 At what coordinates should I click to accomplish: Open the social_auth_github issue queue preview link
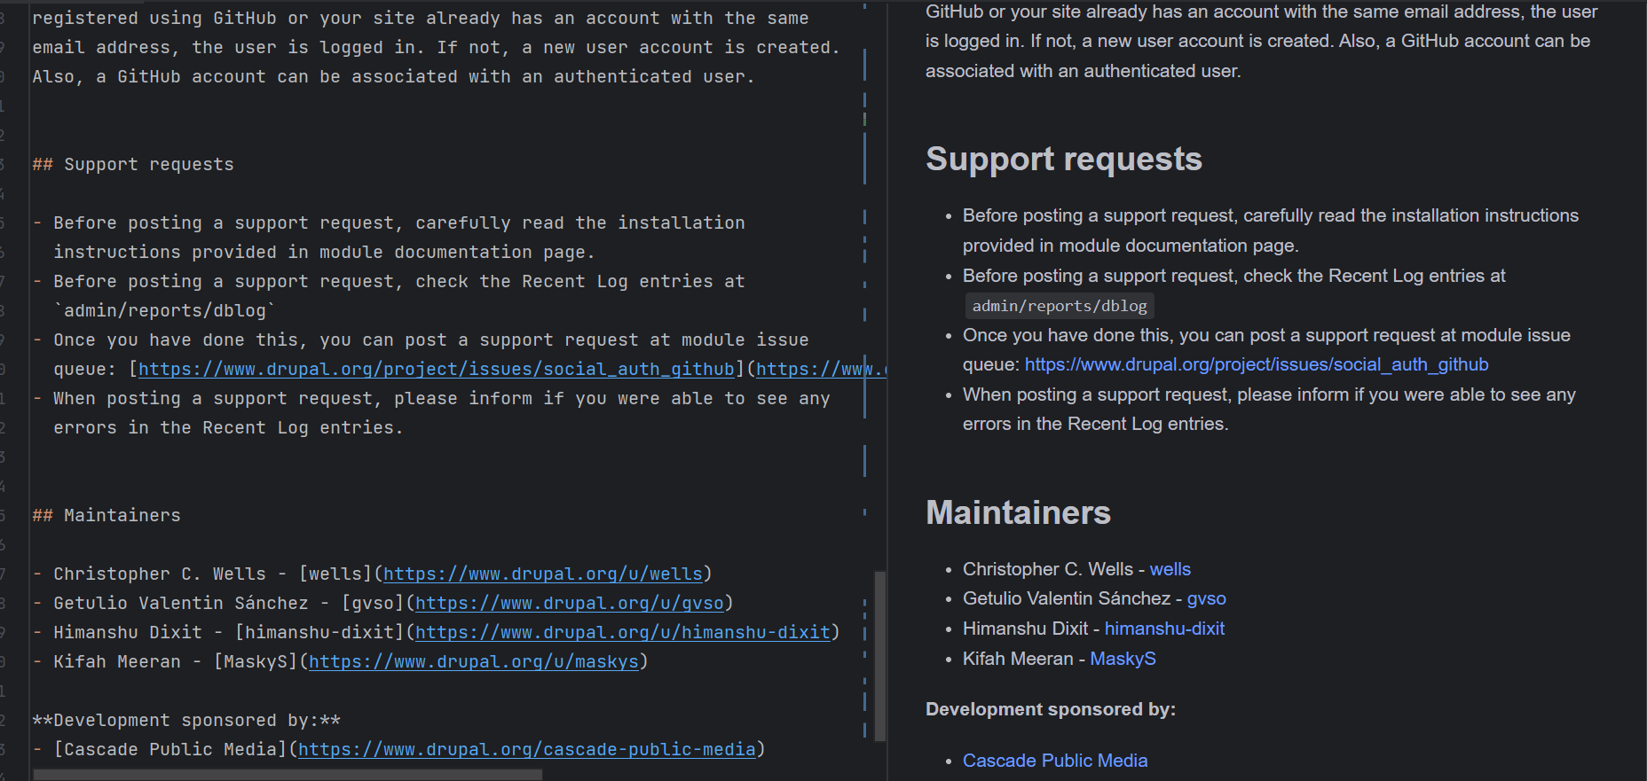pyautogui.click(x=1256, y=364)
